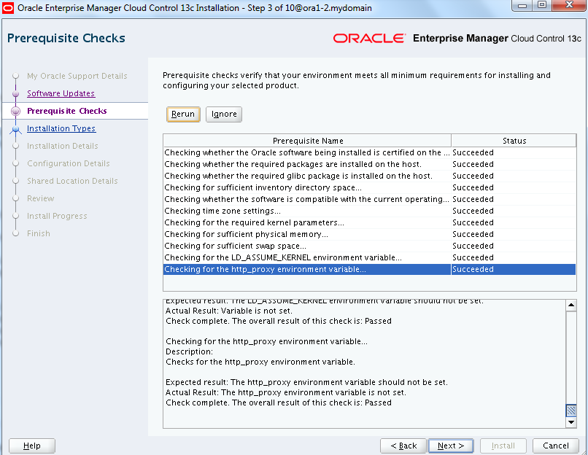Select the http_proxy environment variable check row

(x=306, y=269)
